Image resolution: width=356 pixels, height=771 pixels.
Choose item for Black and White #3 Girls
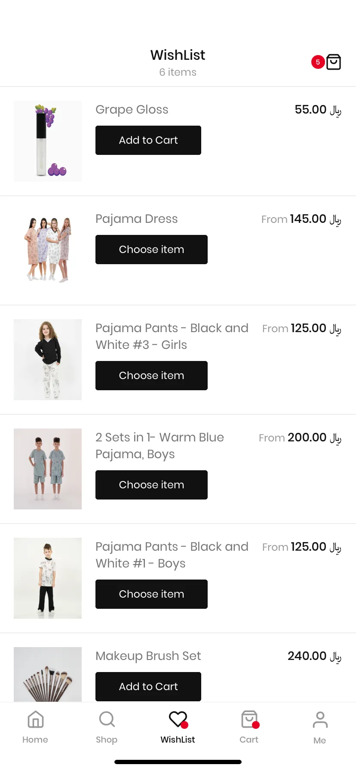tap(151, 376)
